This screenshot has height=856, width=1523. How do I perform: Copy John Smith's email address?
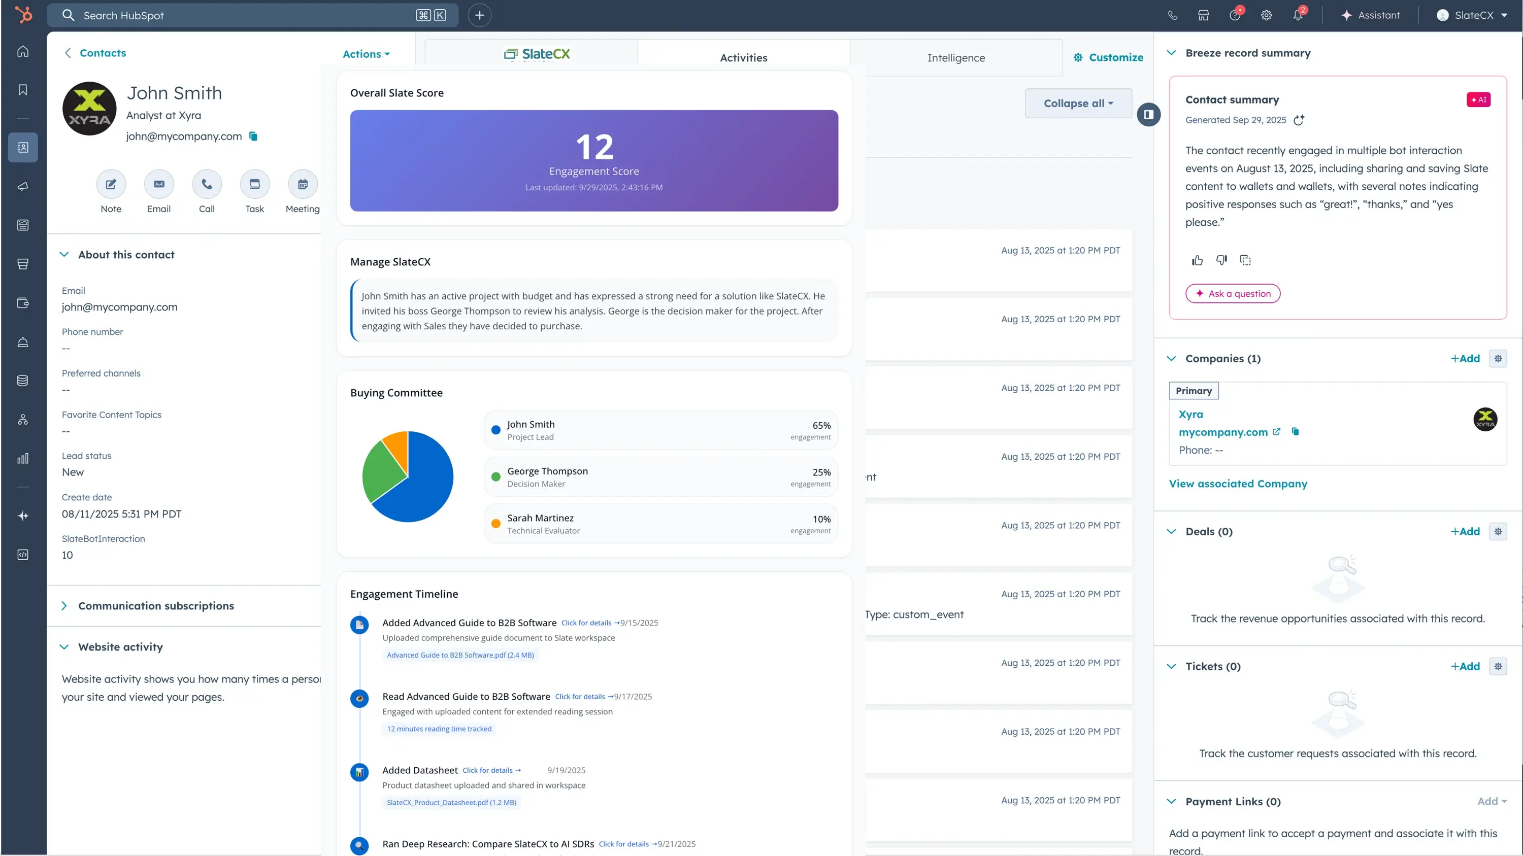[253, 136]
